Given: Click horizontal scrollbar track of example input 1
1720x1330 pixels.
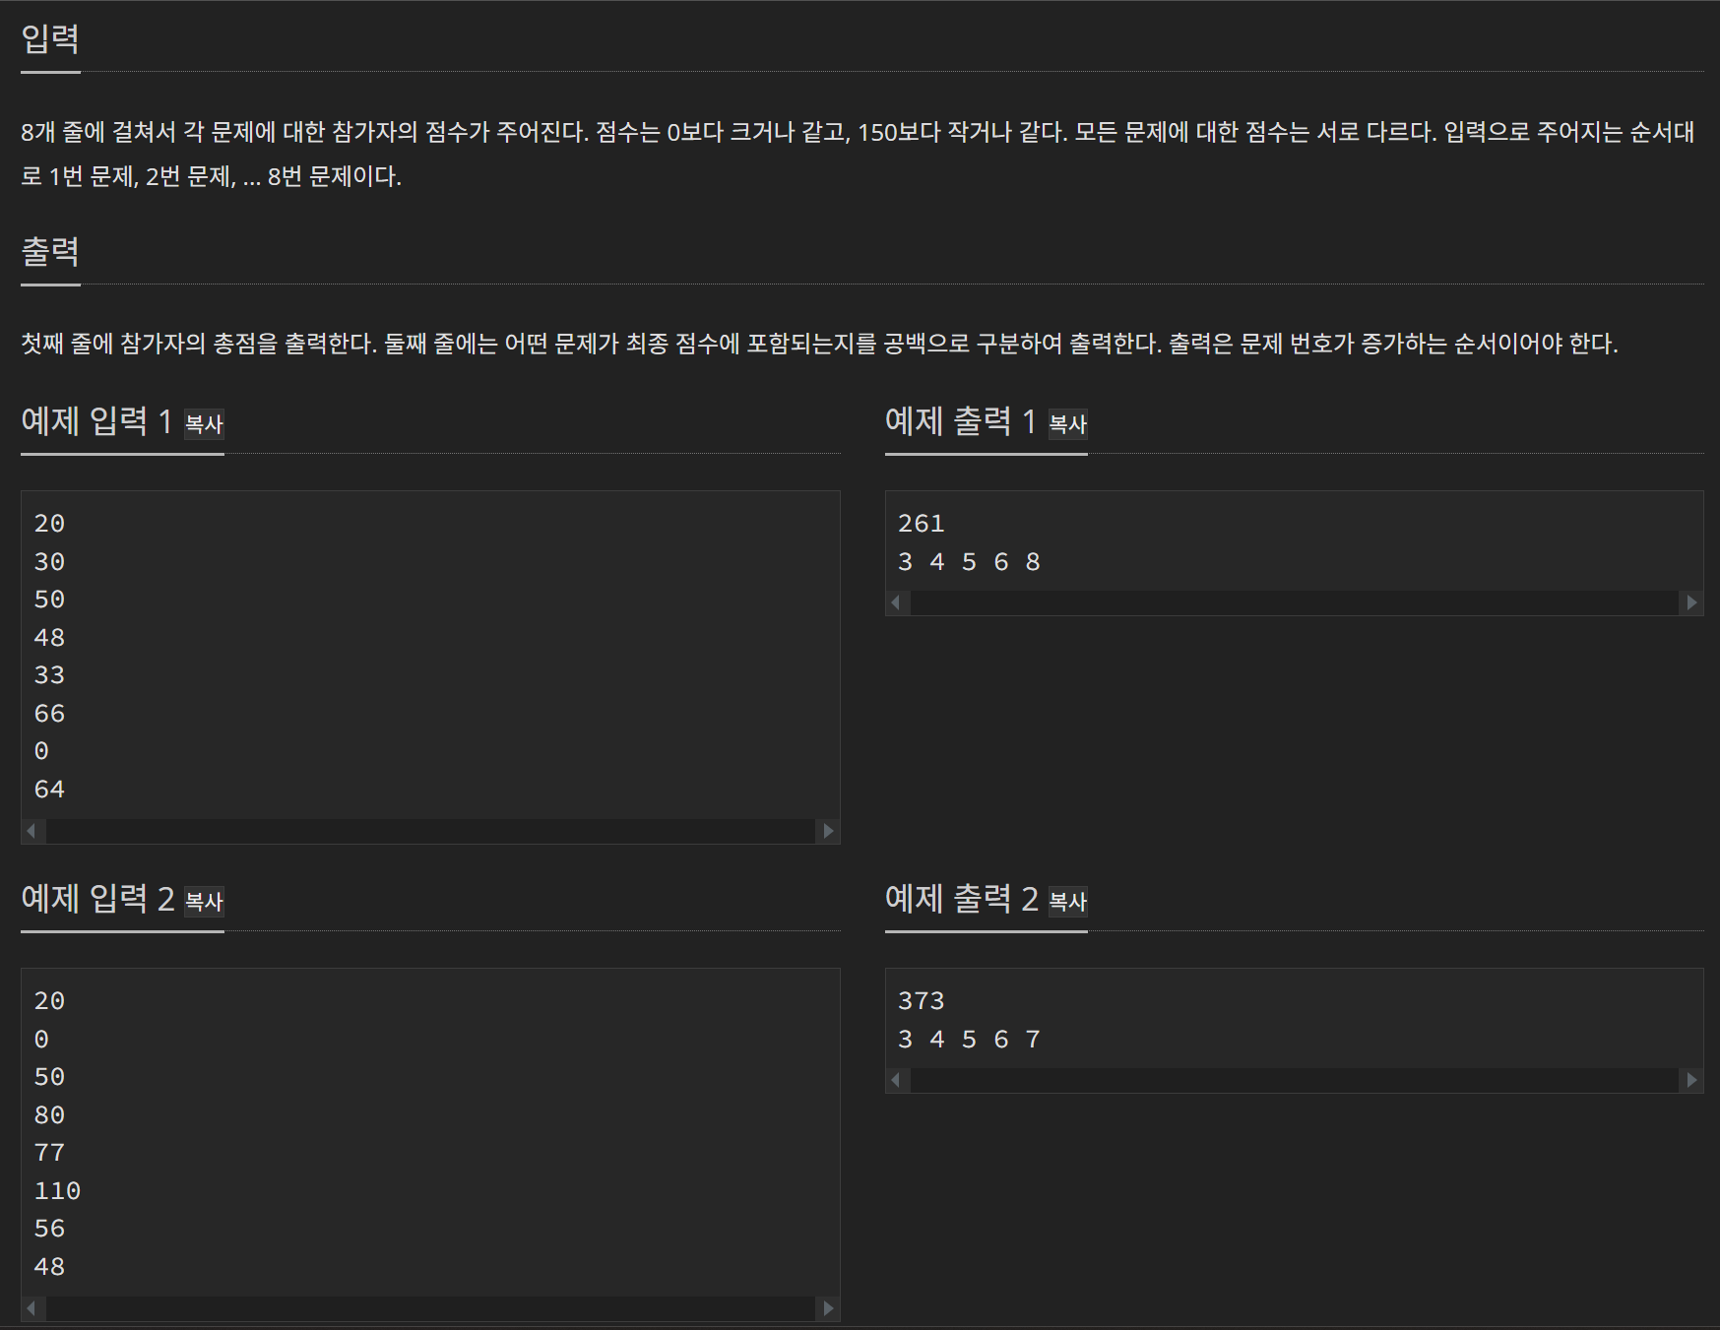Looking at the screenshot, I should 430,831.
